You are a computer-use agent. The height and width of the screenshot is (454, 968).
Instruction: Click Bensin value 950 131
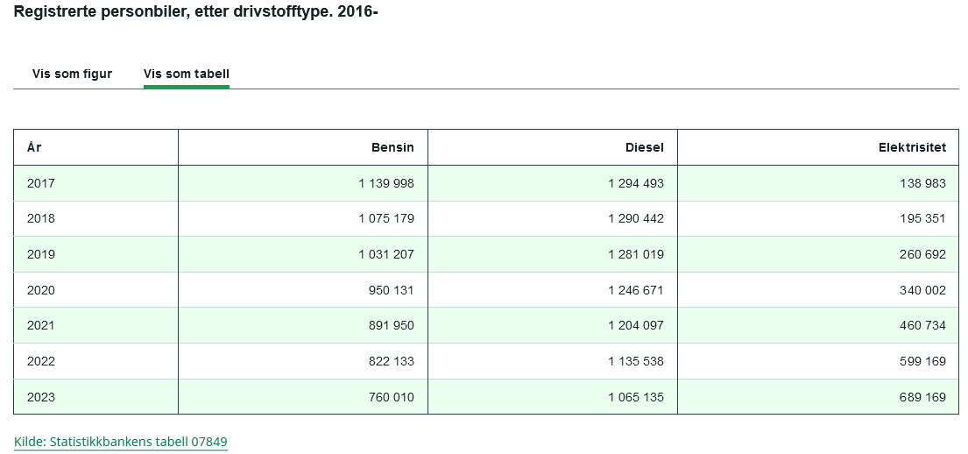tap(391, 290)
